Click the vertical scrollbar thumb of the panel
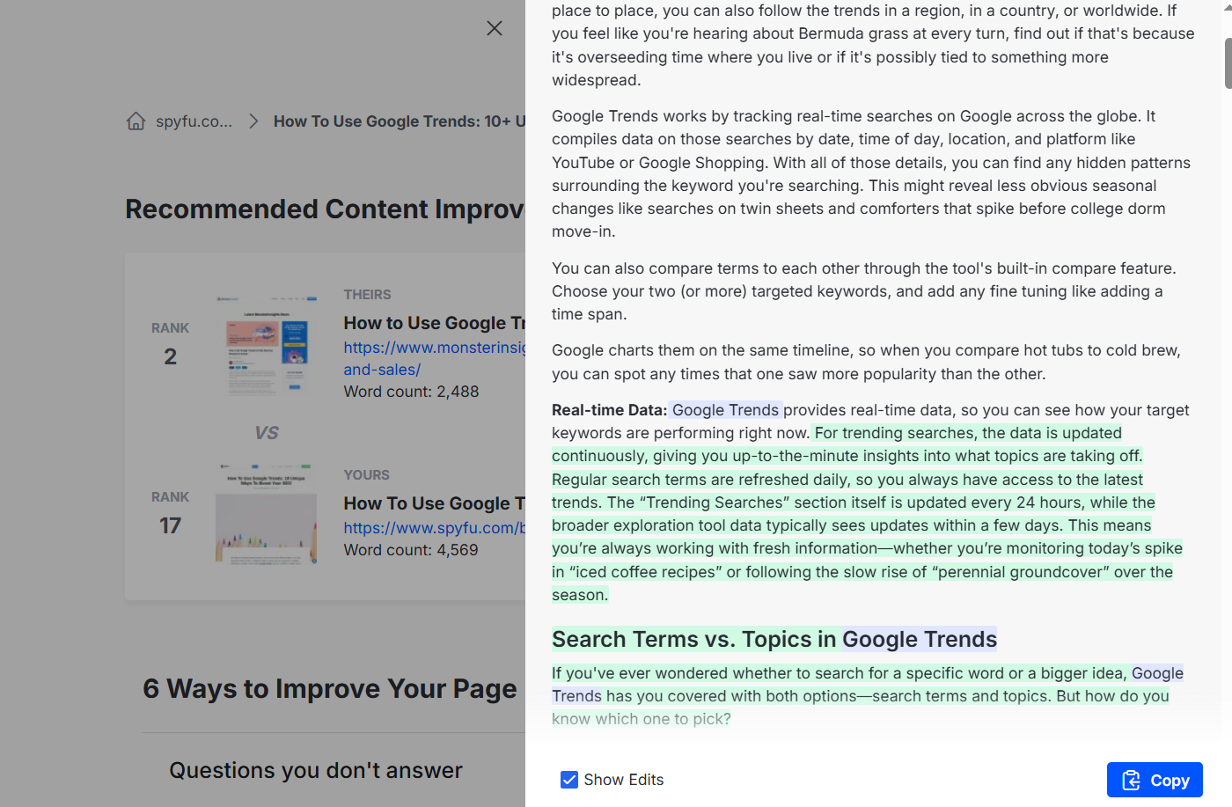 point(1228,63)
